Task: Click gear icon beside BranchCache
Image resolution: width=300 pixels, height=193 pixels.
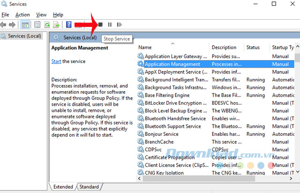Action: pos(141,141)
